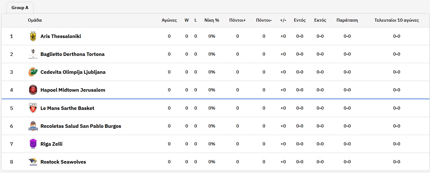The image size is (430, 173).
Task: Click the Cedevita Olimpija green dragon logo
Action: (x=33, y=72)
